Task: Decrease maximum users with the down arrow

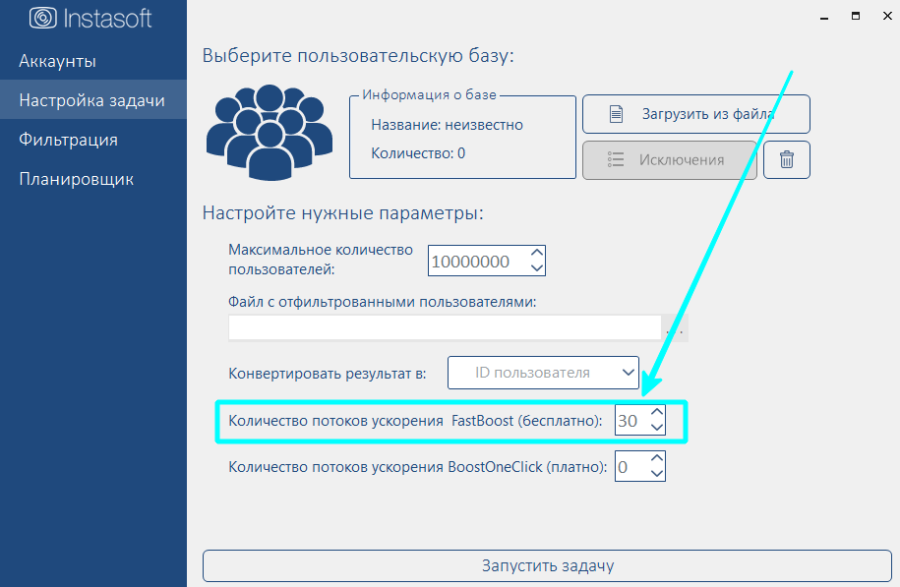Action: coord(537,268)
